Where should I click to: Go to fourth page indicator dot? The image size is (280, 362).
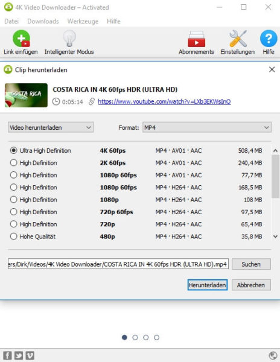[156, 337]
